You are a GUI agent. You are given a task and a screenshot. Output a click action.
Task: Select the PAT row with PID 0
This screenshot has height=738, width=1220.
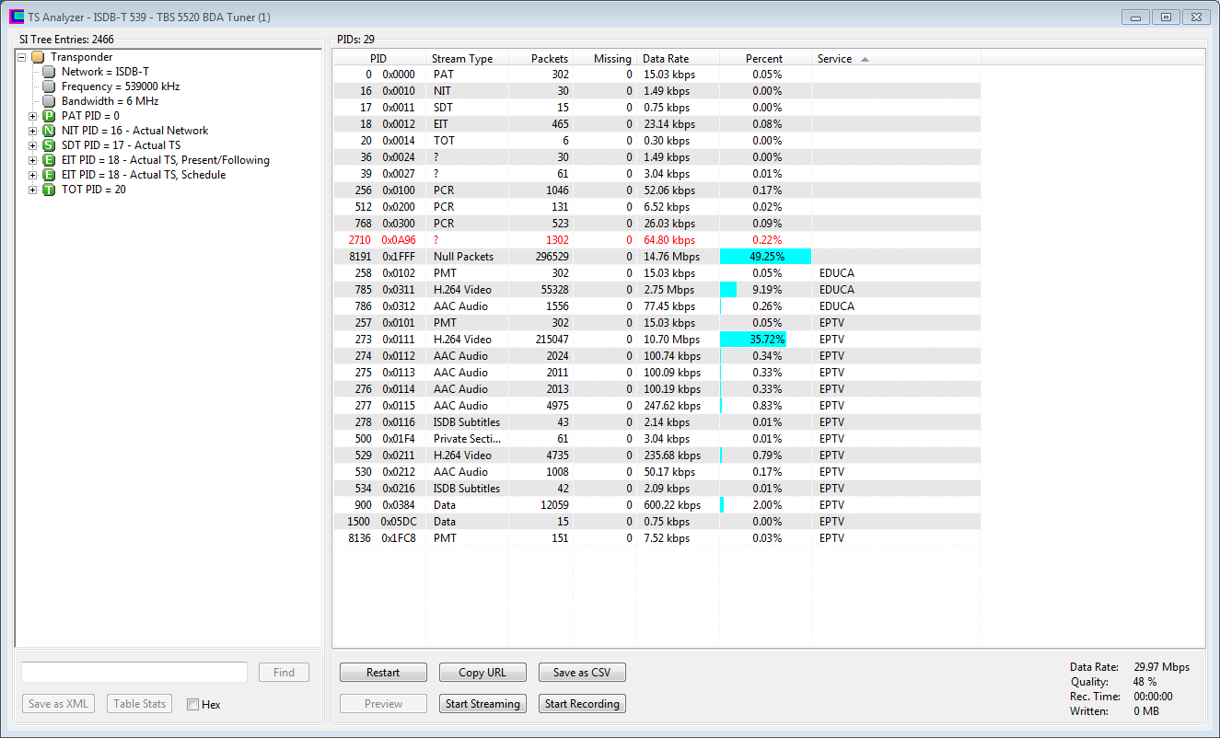click(656, 75)
